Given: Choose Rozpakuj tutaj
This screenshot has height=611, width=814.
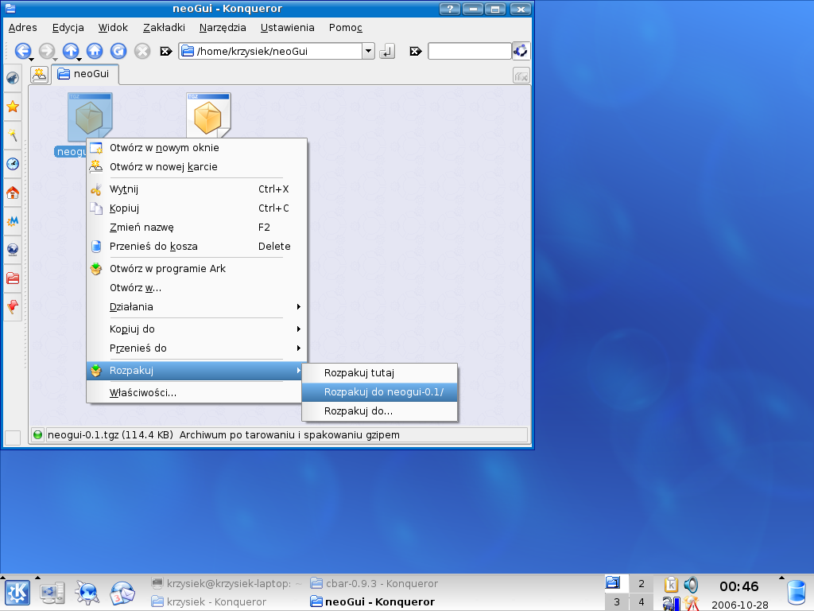Looking at the screenshot, I should (x=379, y=373).
